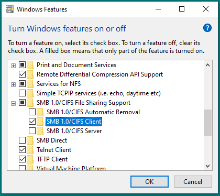Image resolution: width=220 pixels, height=196 pixels.
Task: Toggle Print and Document Services checkbox
Action: (22, 65)
